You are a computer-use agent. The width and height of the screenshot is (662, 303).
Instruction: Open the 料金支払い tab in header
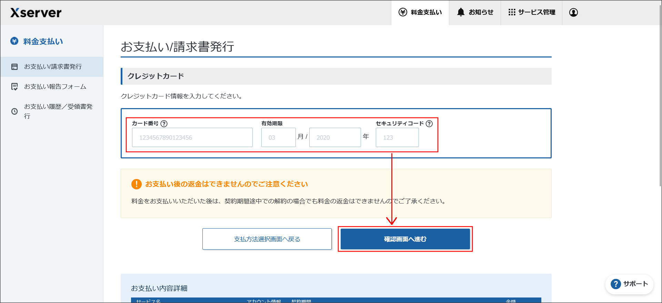click(x=420, y=12)
